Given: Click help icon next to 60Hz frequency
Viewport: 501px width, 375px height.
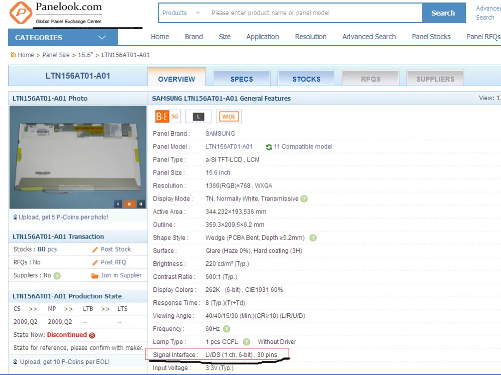Looking at the screenshot, I should [x=226, y=329].
